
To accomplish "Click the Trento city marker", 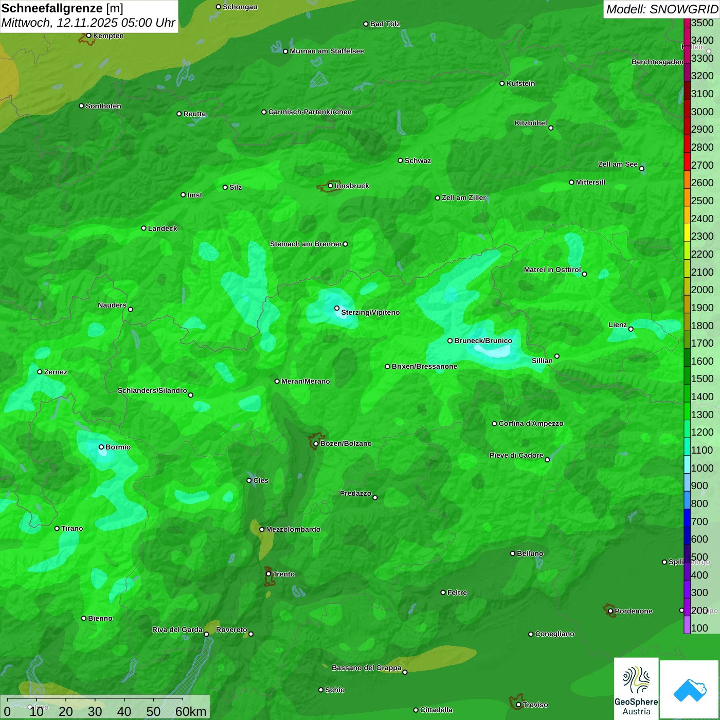I will pyautogui.click(x=268, y=574).
